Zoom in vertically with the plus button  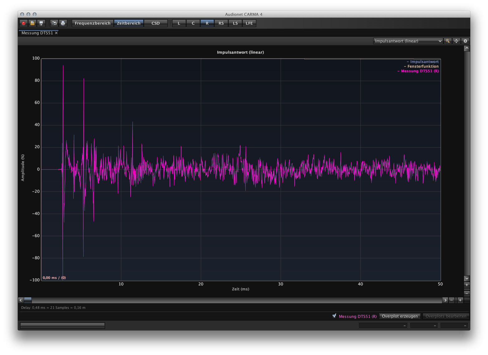tap(467, 285)
